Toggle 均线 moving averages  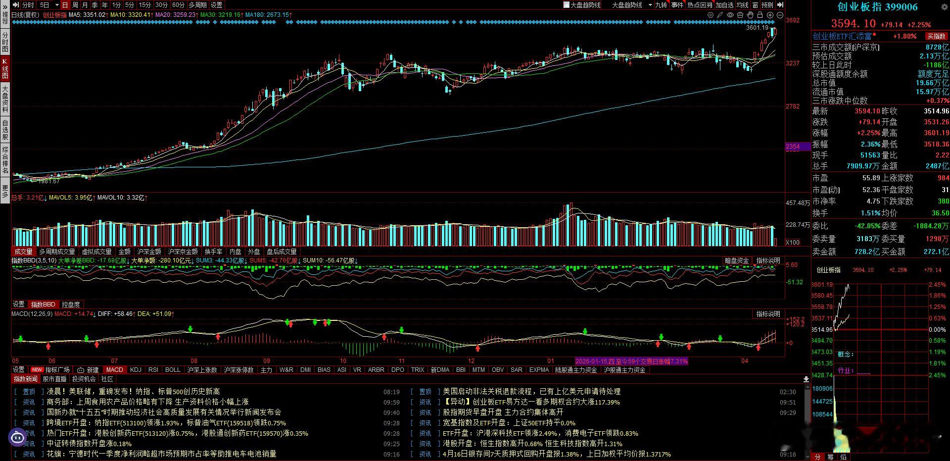(x=743, y=5)
